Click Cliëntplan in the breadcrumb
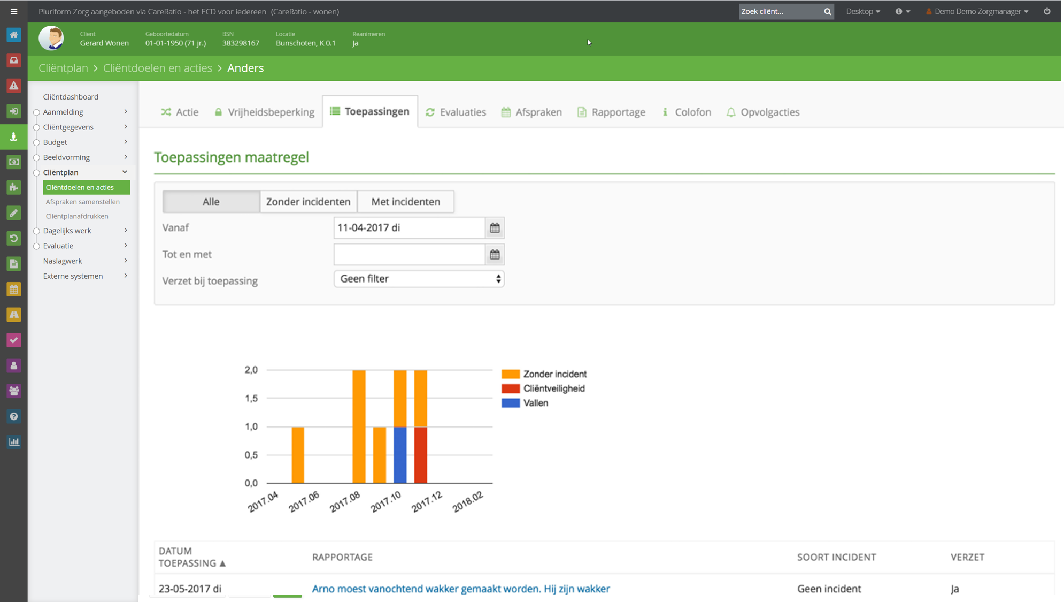Image resolution: width=1064 pixels, height=602 pixels. pos(63,68)
